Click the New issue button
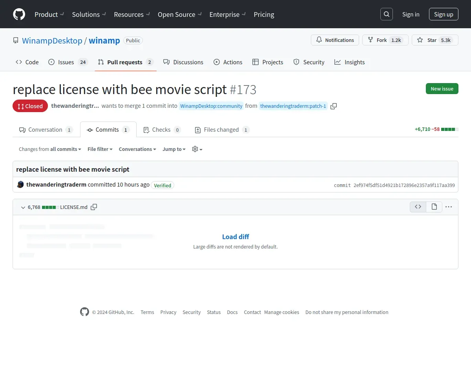The width and height of the screenshot is (471, 392). coord(442,89)
